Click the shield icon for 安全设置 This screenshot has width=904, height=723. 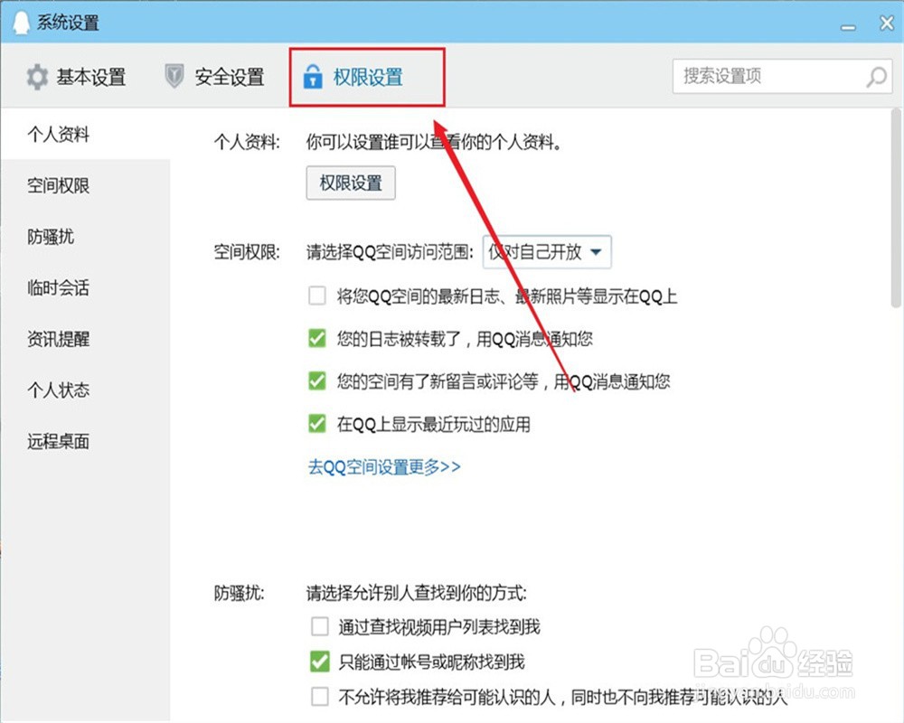pos(174,76)
